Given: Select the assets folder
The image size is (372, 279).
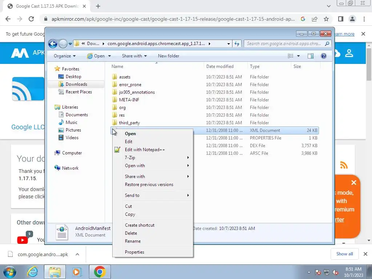Looking at the screenshot, I should (125, 77).
